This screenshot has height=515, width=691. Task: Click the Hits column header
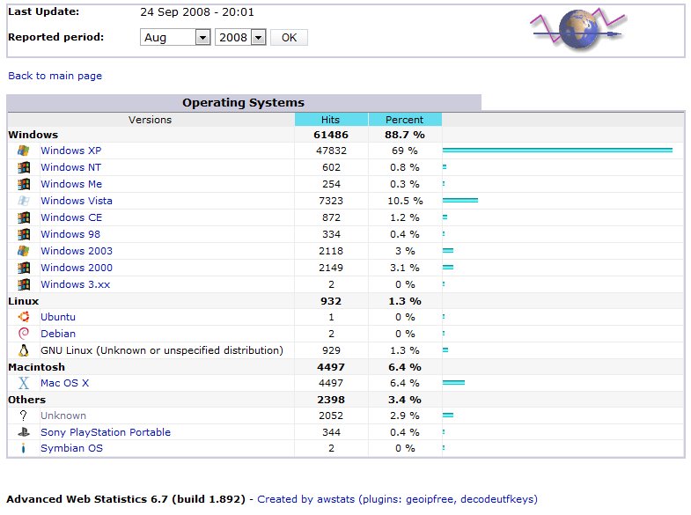pos(330,120)
